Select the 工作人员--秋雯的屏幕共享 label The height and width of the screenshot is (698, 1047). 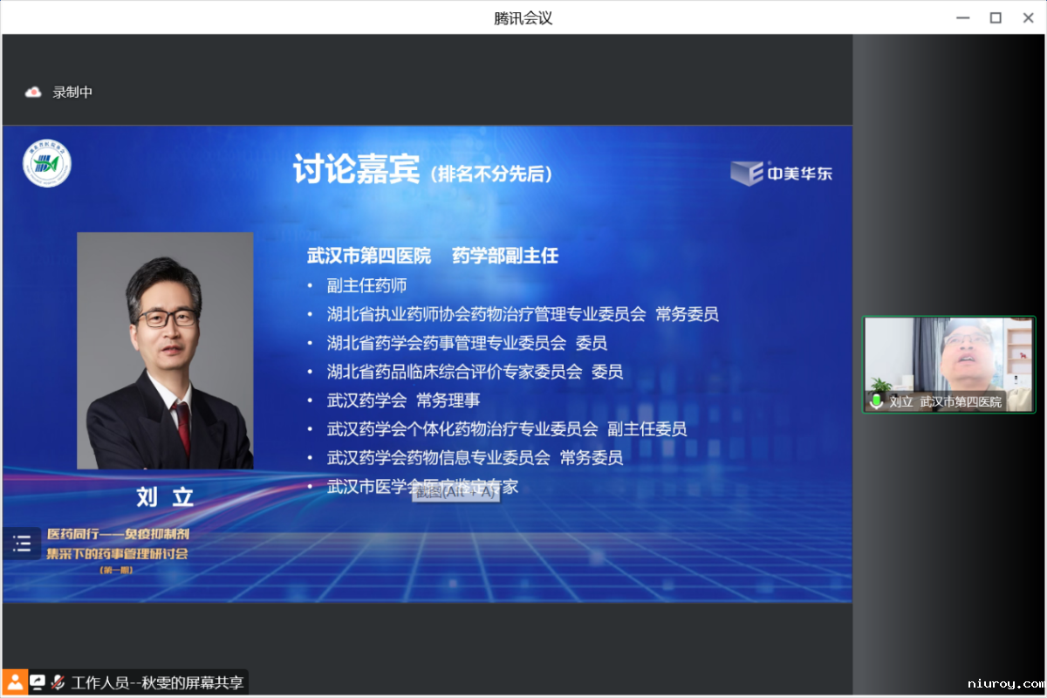(158, 682)
